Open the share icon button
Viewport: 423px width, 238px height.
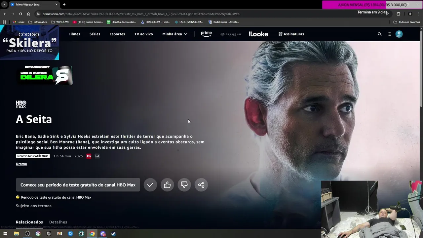coord(201,185)
